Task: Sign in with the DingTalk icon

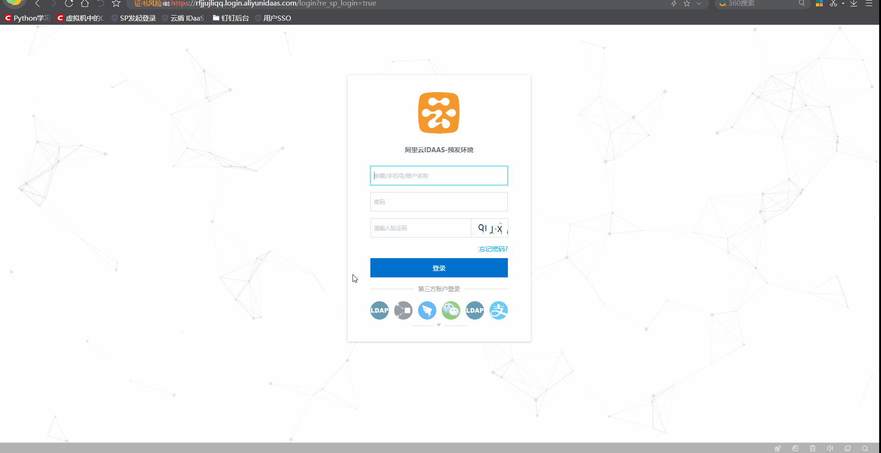Action: [x=427, y=310]
